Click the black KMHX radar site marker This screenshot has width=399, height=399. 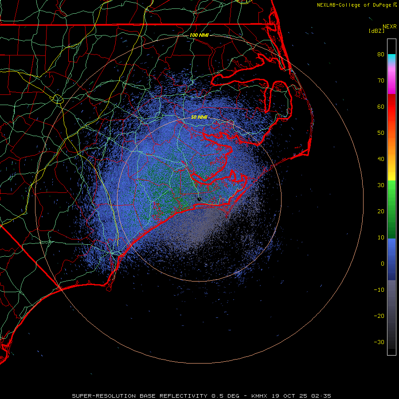tap(199, 199)
